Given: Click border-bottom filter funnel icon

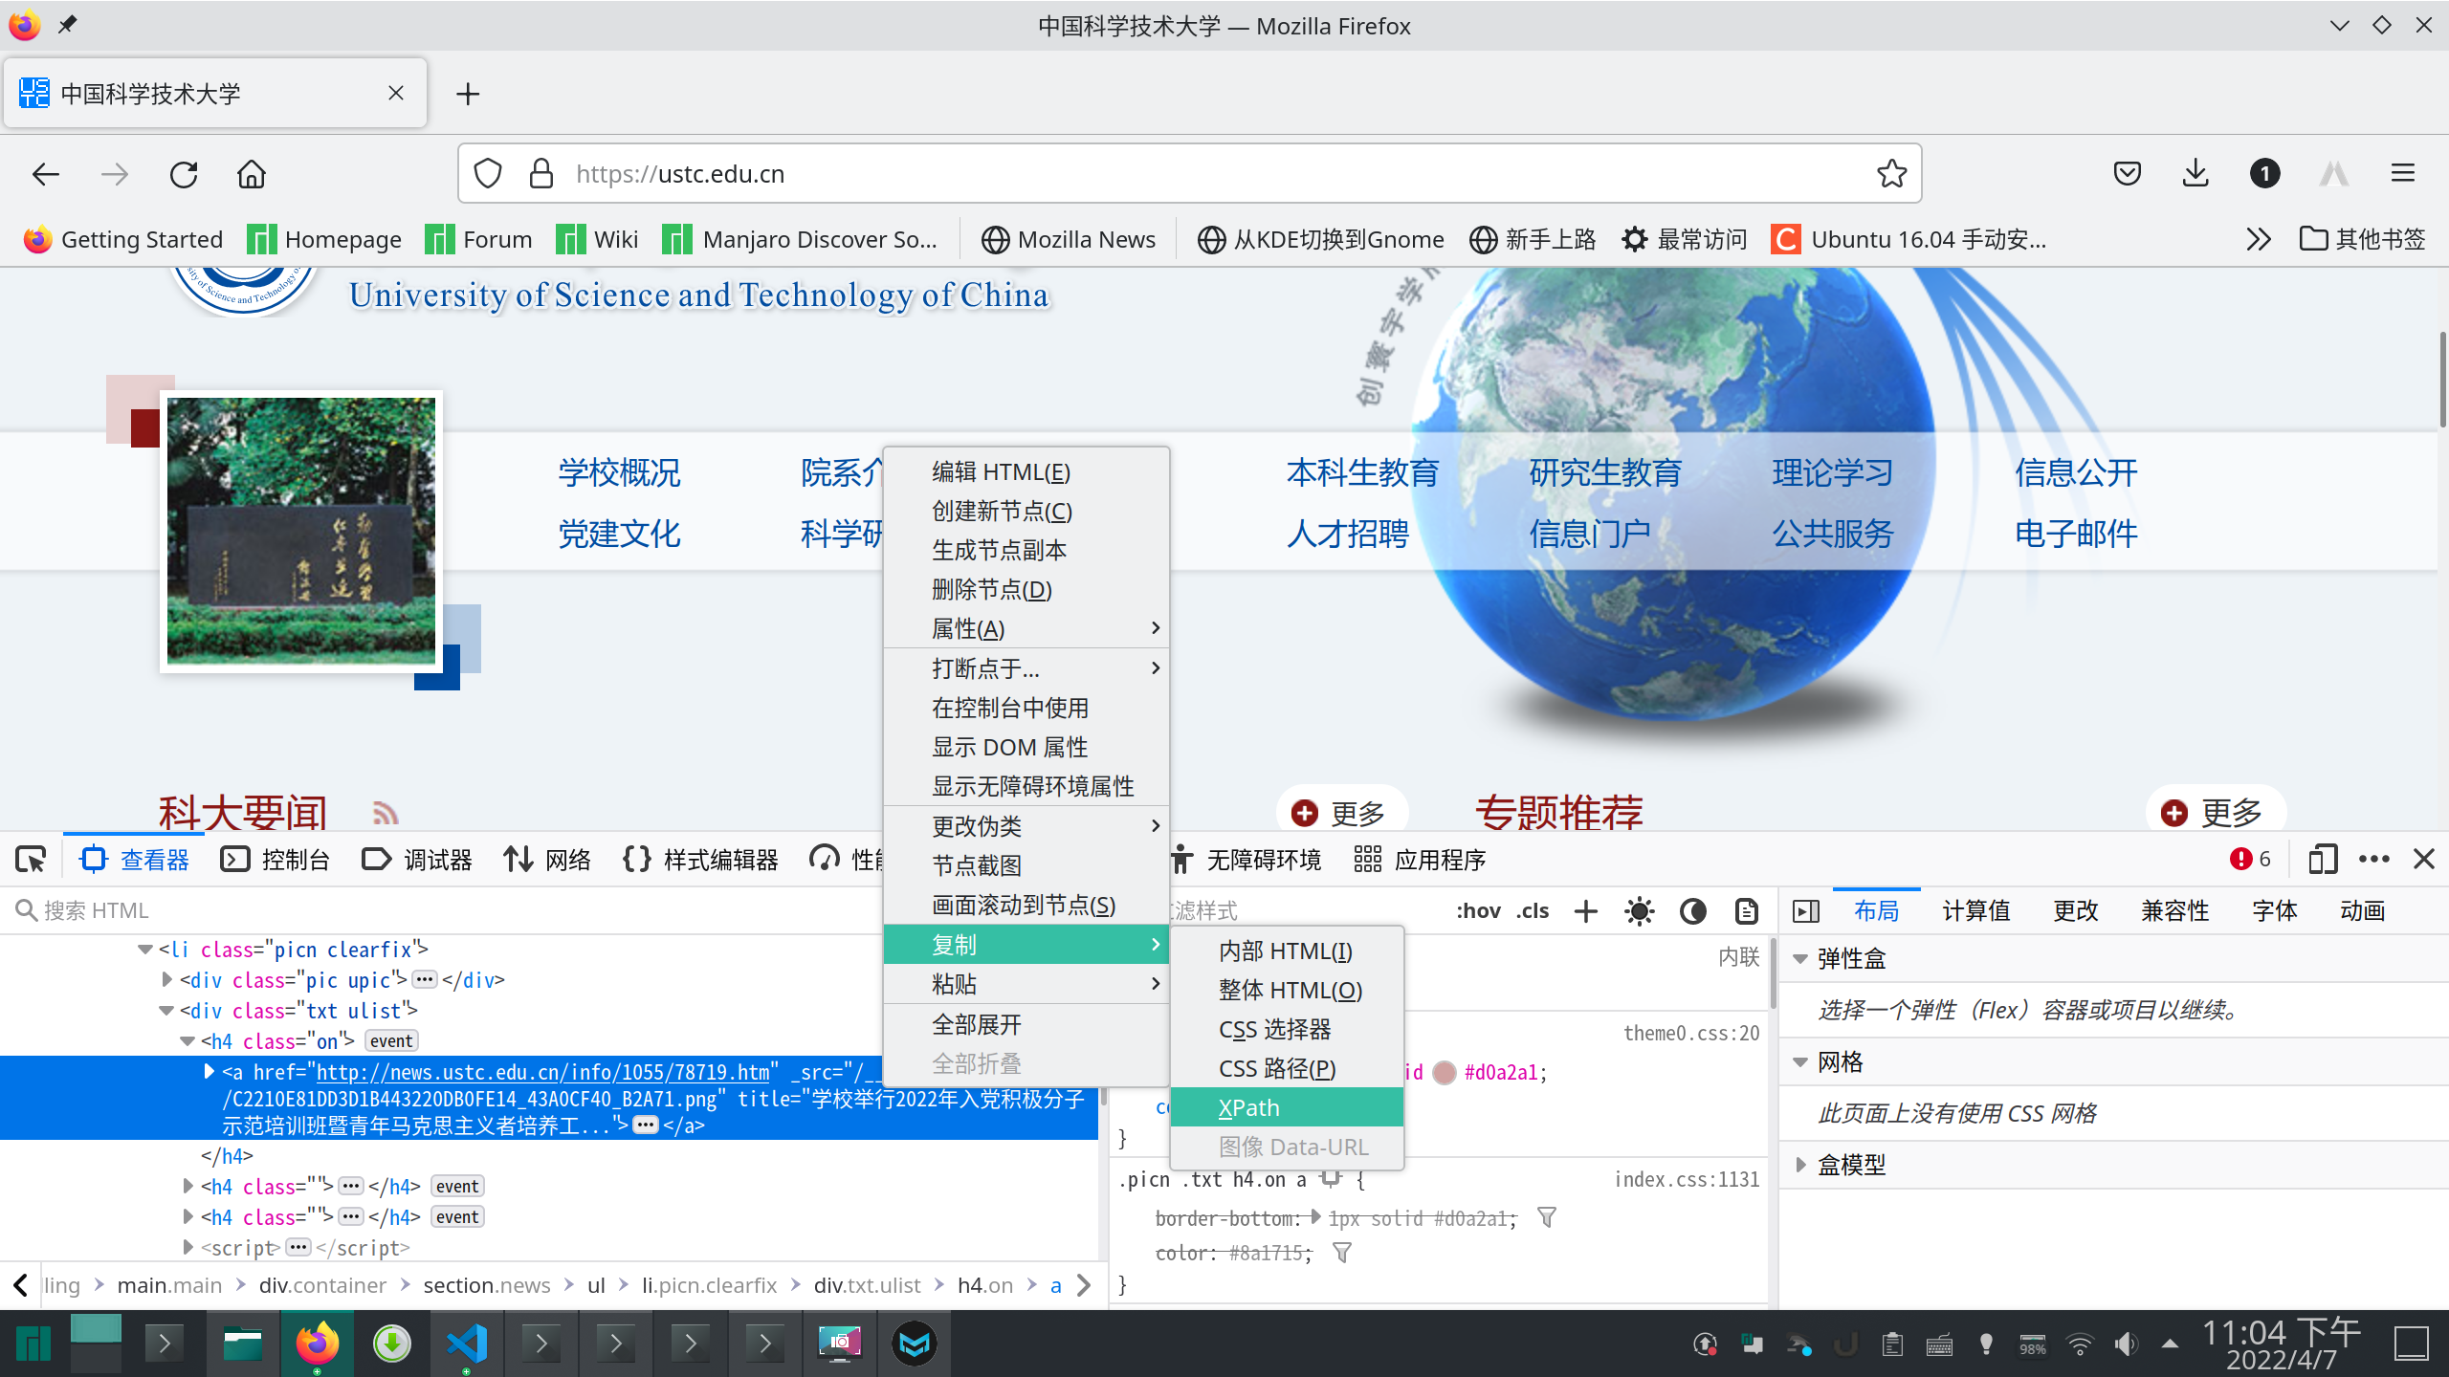Looking at the screenshot, I should point(1546,1217).
